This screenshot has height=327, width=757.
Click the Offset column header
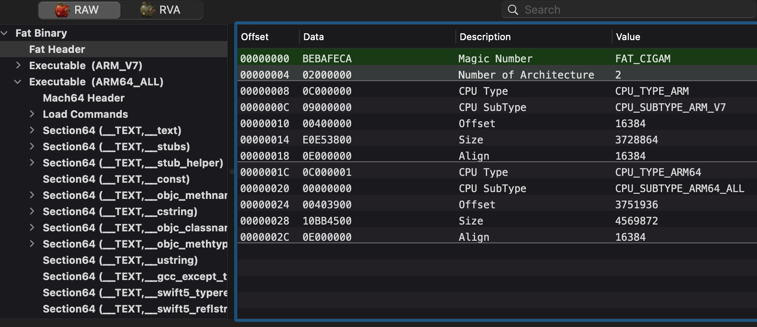(x=255, y=37)
